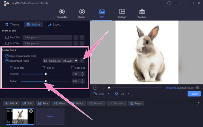Enable the End Title checkbox
The height and width of the screenshot is (127, 203).
[7, 43]
